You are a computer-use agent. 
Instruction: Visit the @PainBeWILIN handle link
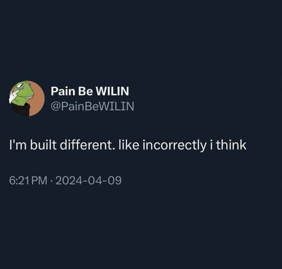[92, 106]
